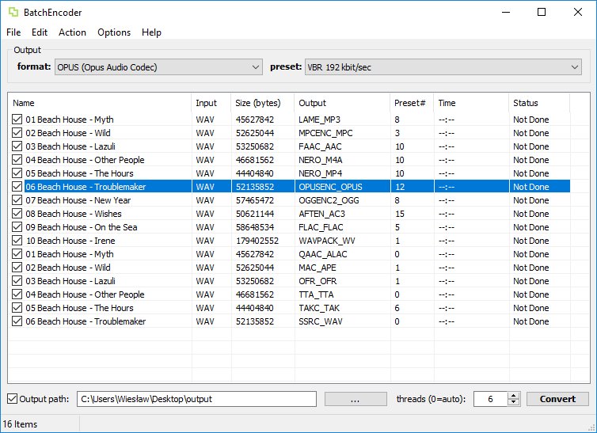Sort list by Time column header
This screenshot has height=433, width=597.
(471, 103)
